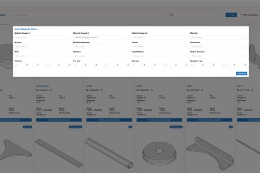Toggle the sort direction arrow icon
The height and width of the screenshot is (173, 260).
[221, 15]
